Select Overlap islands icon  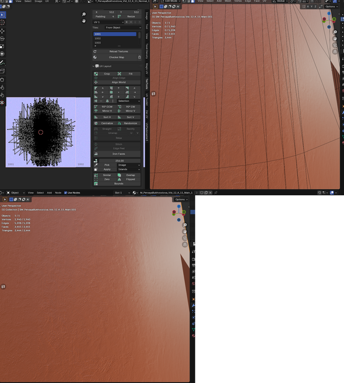[119, 175]
